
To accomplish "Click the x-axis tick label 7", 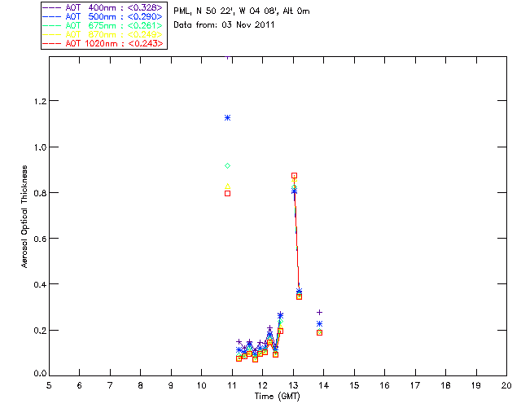I will (x=110, y=385).
